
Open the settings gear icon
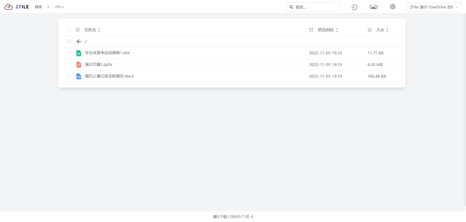[x=393, y=7]
